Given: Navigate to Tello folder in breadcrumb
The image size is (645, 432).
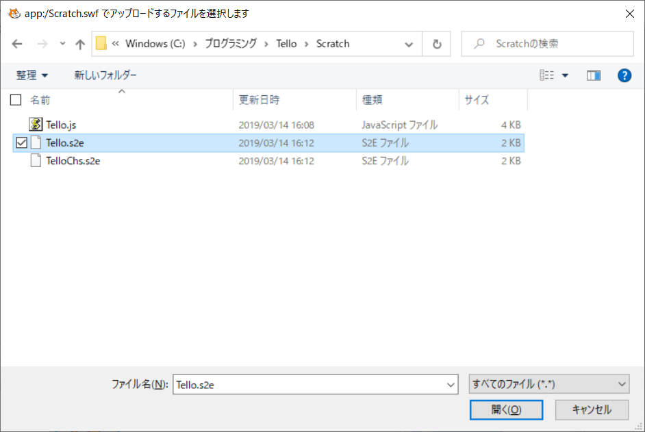Looking at the screenshot, I should pyautogui.click(x=286, y=44).
